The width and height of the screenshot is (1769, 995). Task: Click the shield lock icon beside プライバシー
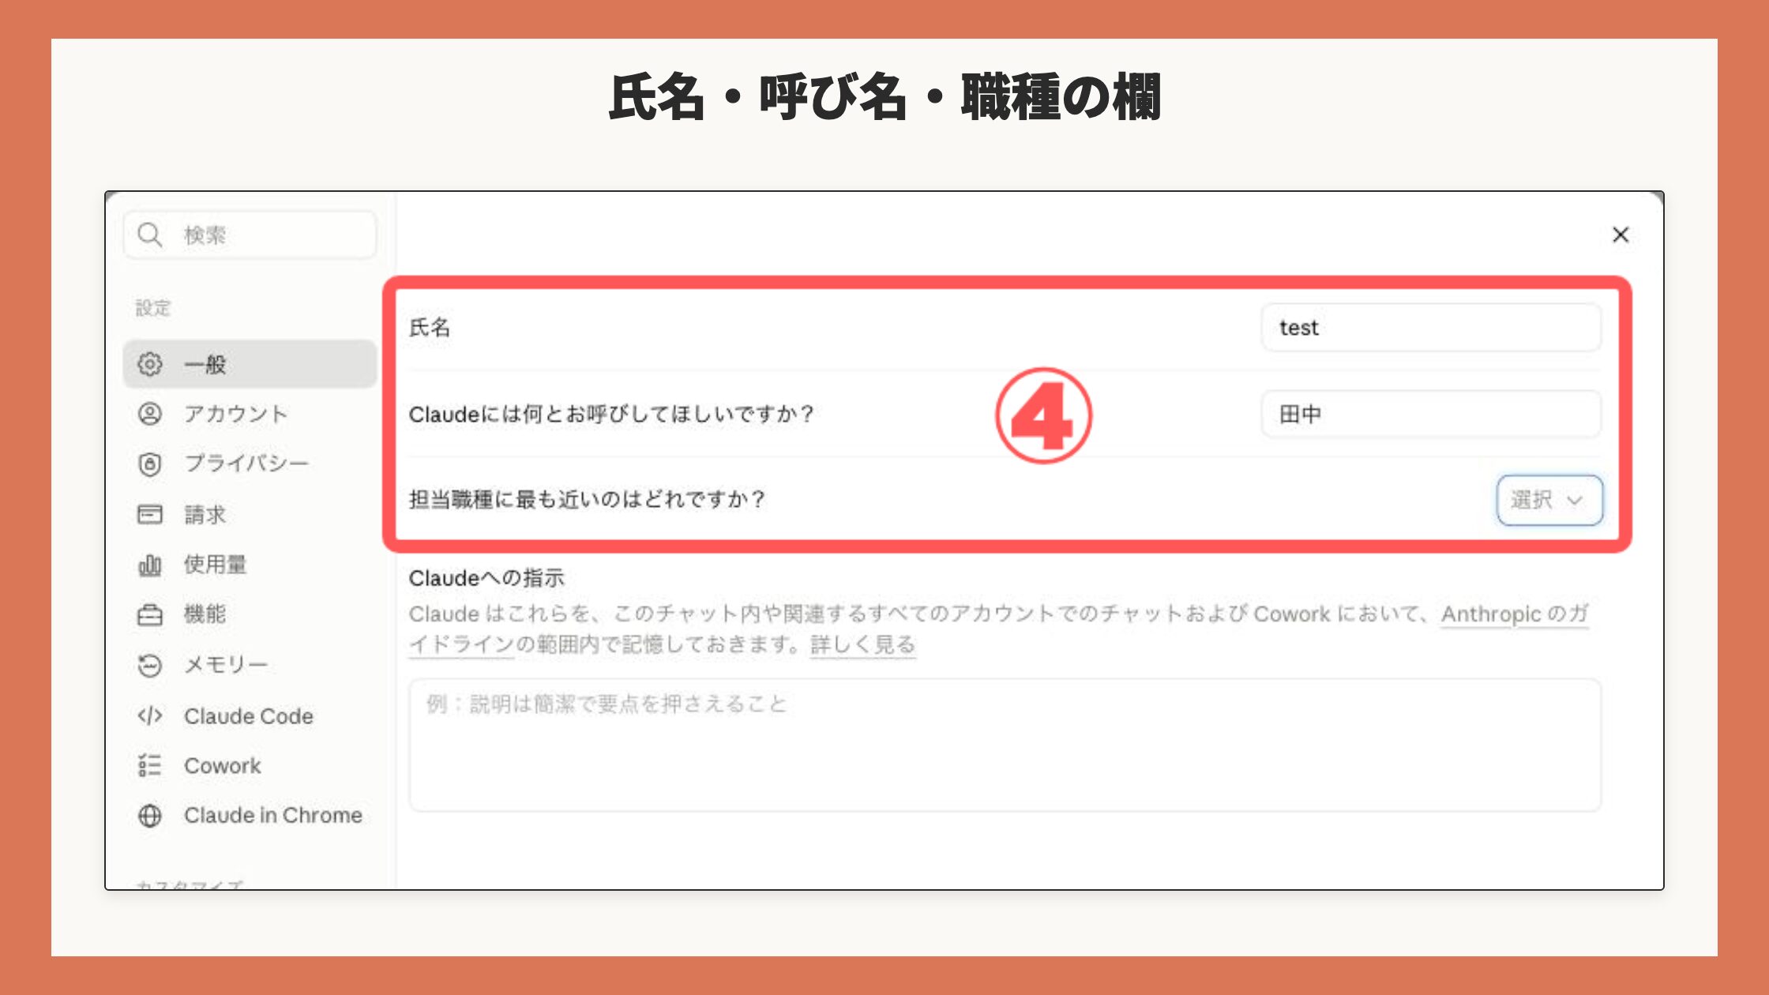pyautogui.click(x=150, y=464)
